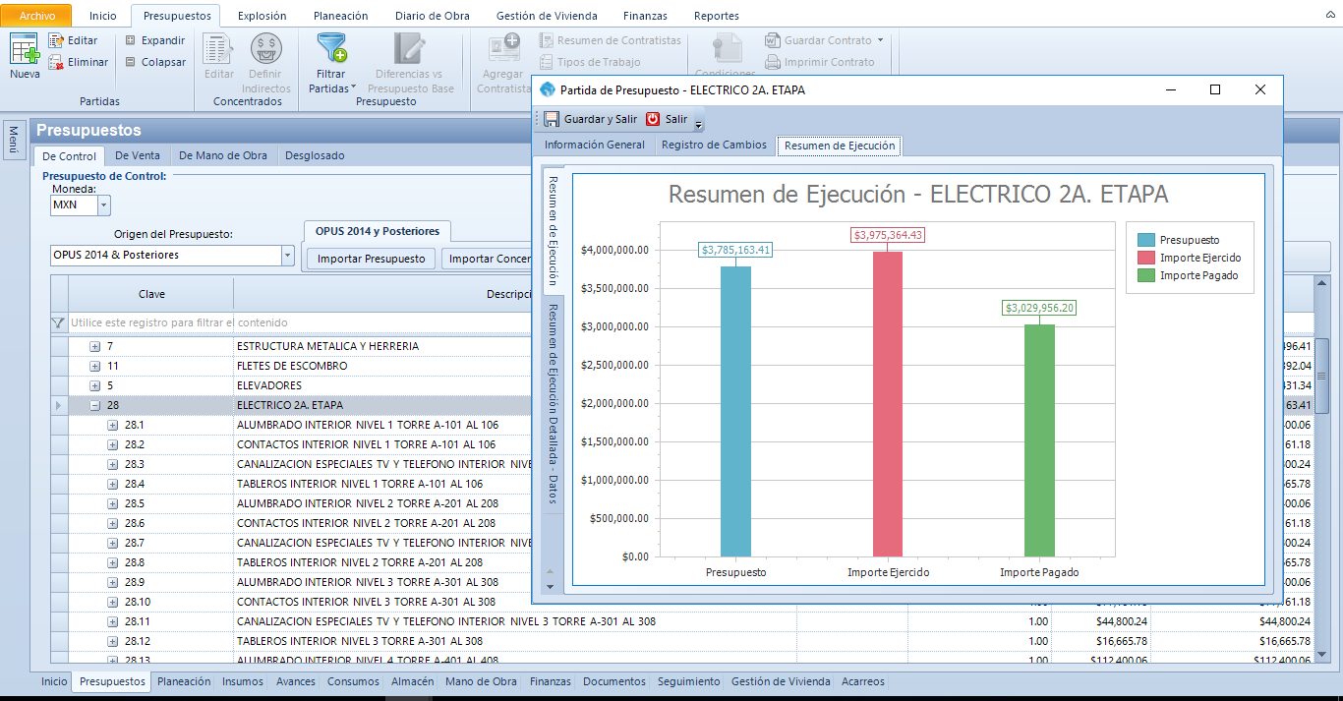
Task: Open the Registro de Cambios tab
Action: click(714, 146)
